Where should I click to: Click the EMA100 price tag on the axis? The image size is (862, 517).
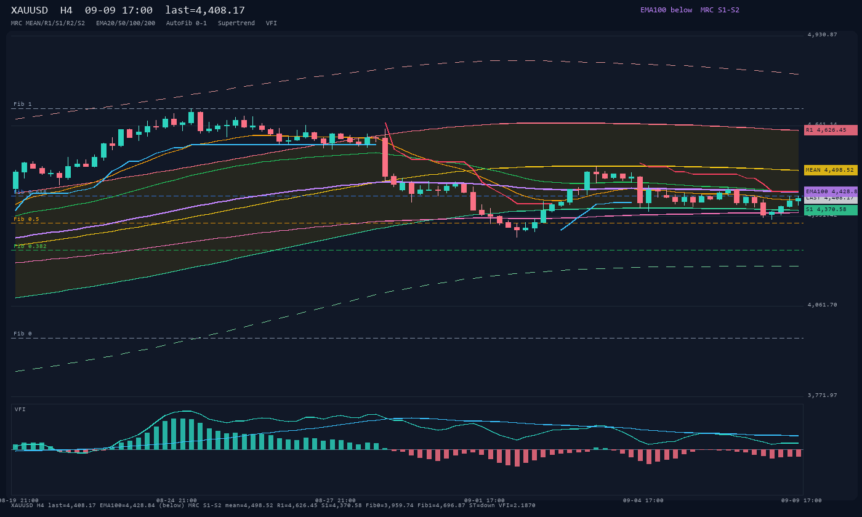[x=831, y=191]
